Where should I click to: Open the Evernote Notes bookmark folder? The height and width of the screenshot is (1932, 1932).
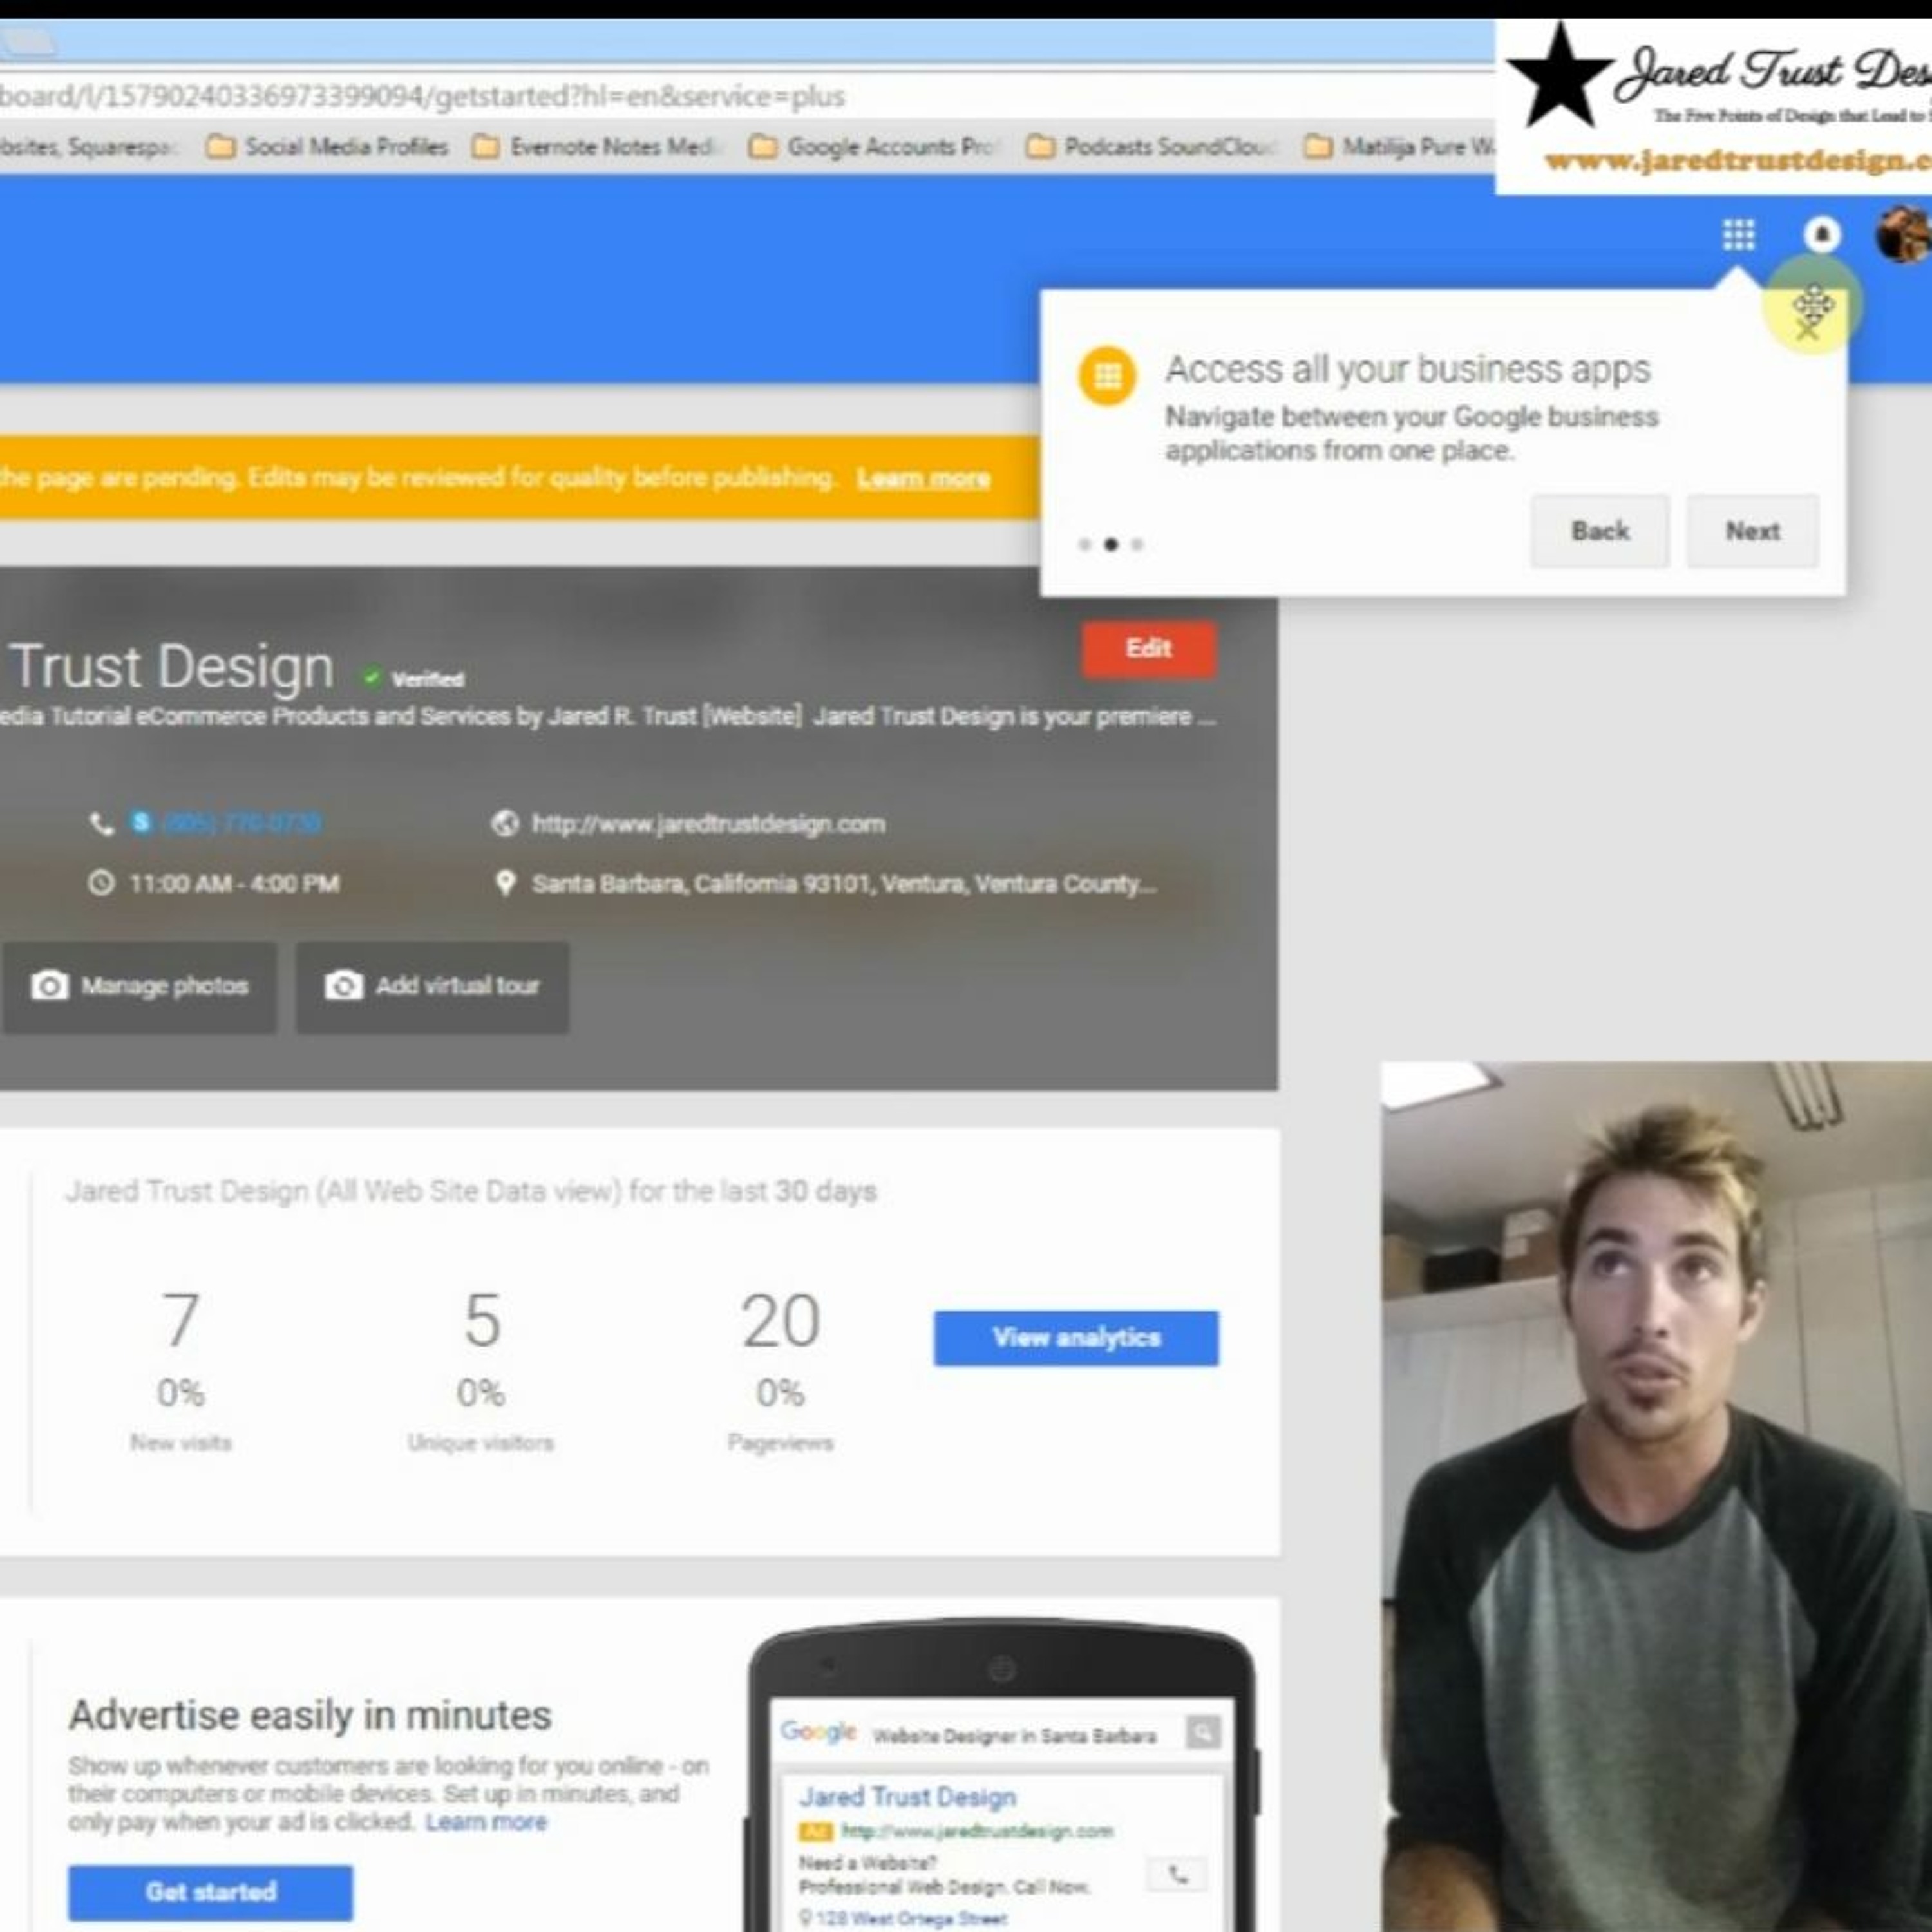[595, 147]
